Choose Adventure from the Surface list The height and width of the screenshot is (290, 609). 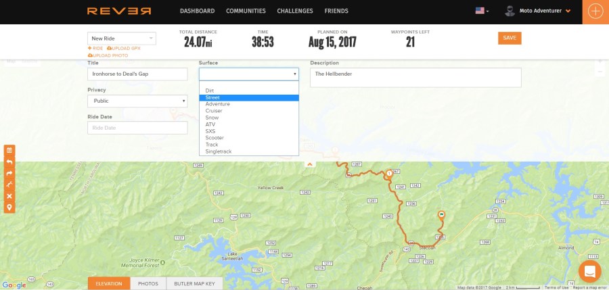click(218, 104)
